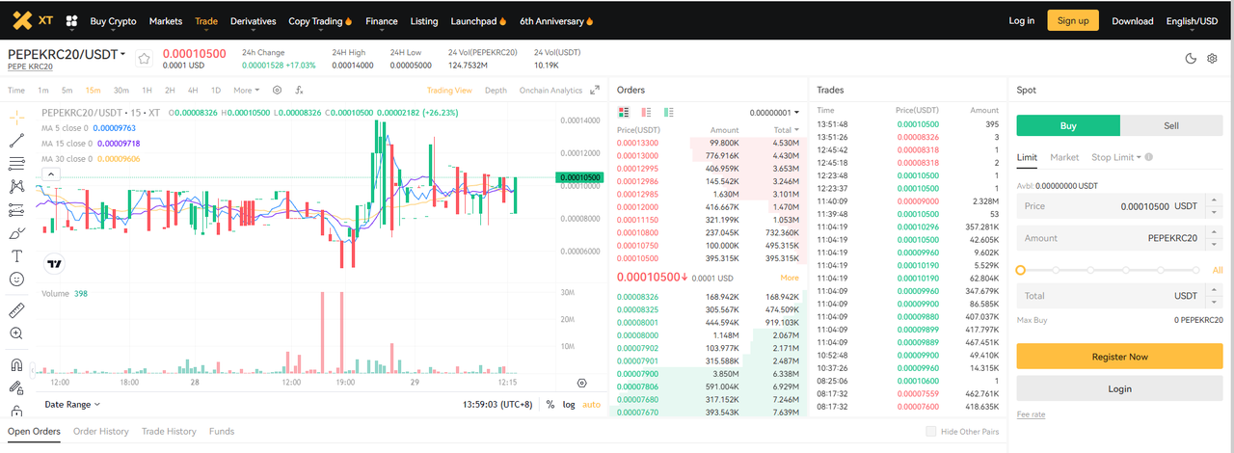Expand chart to fullscreen
This screenshot has width=1234, height=453.
(x=595, y=90)
